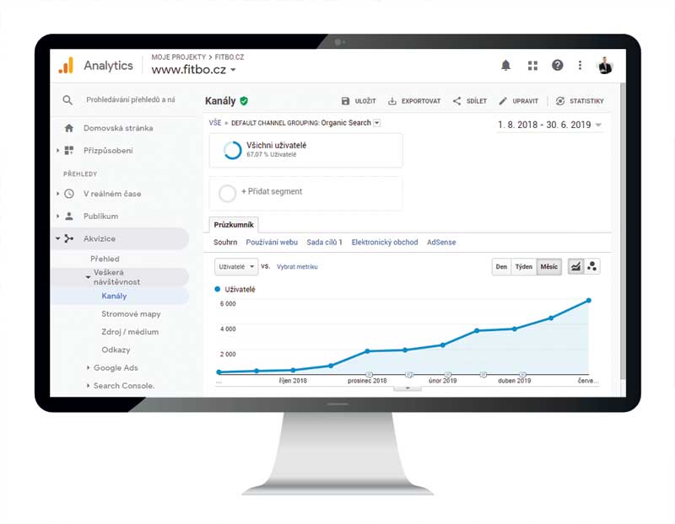Select the AdSense sub-tab
Screen dimensions: 675x524
point(441,243)
